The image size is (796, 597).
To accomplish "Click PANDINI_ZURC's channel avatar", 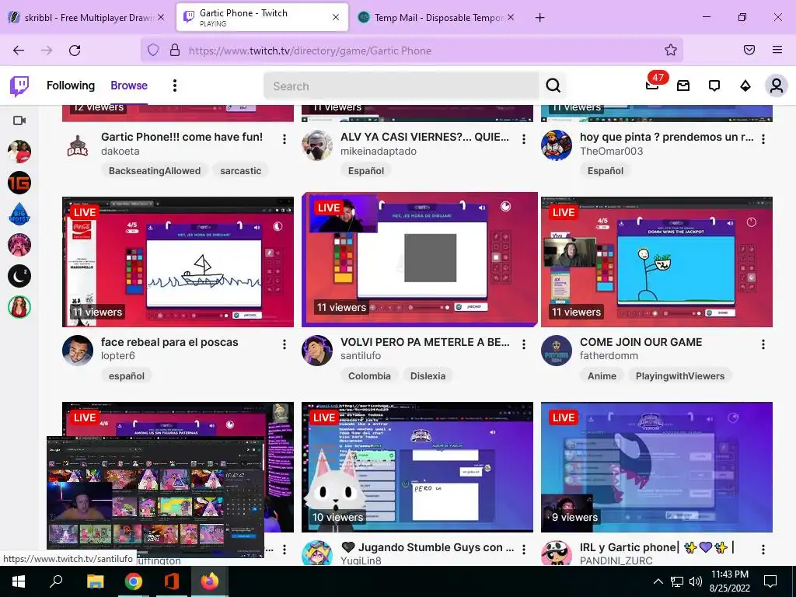I will point(557,553).
